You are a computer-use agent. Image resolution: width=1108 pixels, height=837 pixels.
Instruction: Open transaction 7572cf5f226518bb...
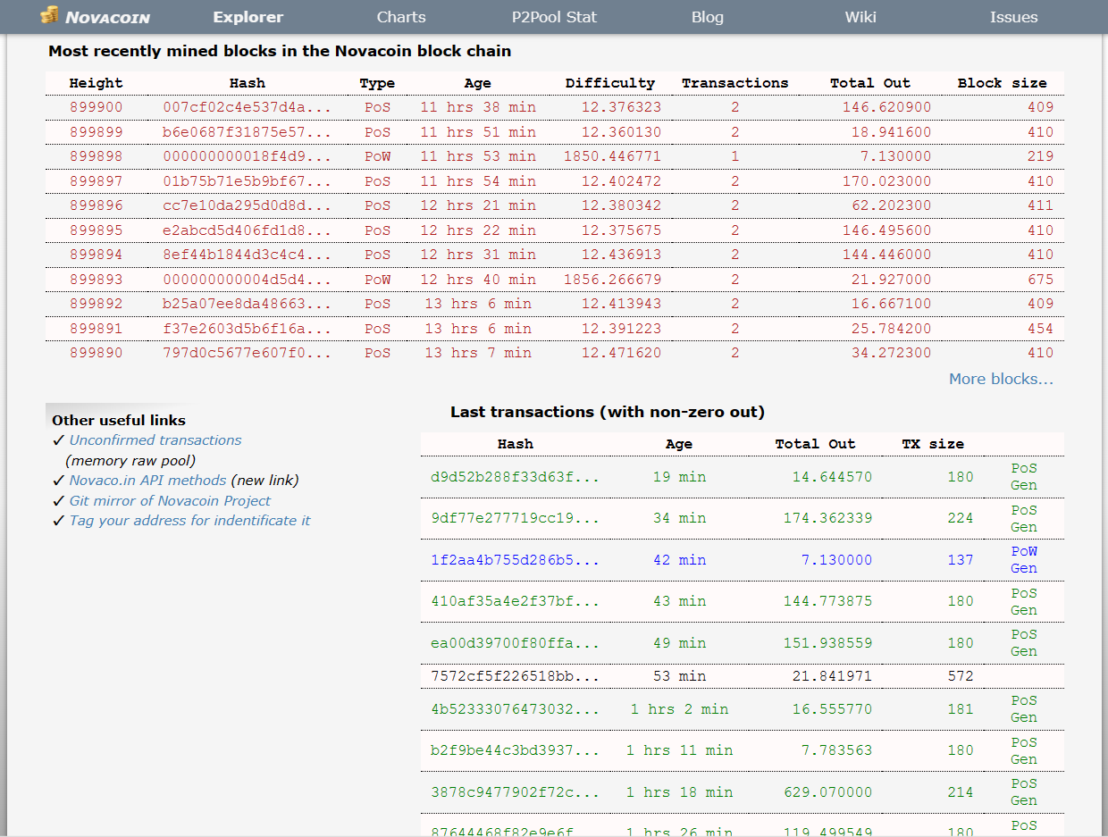click(x=515, y=676)
